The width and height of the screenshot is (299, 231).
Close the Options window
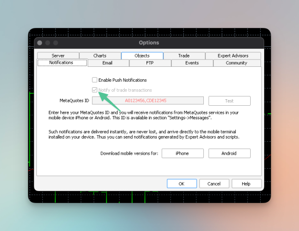click(x=38, y=43)
